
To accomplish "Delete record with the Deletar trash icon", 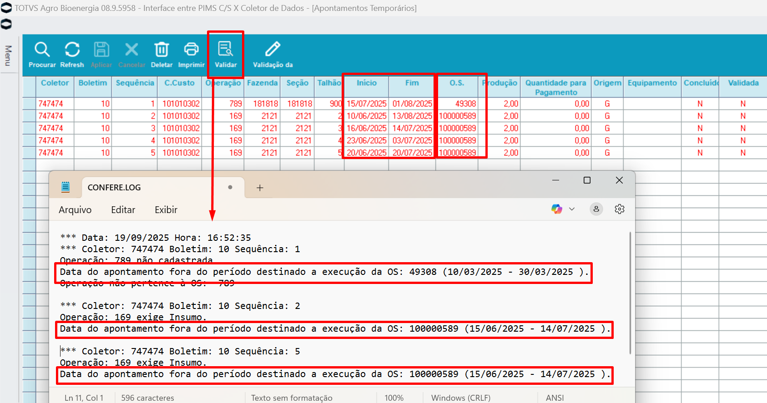I will click(161, 49).
